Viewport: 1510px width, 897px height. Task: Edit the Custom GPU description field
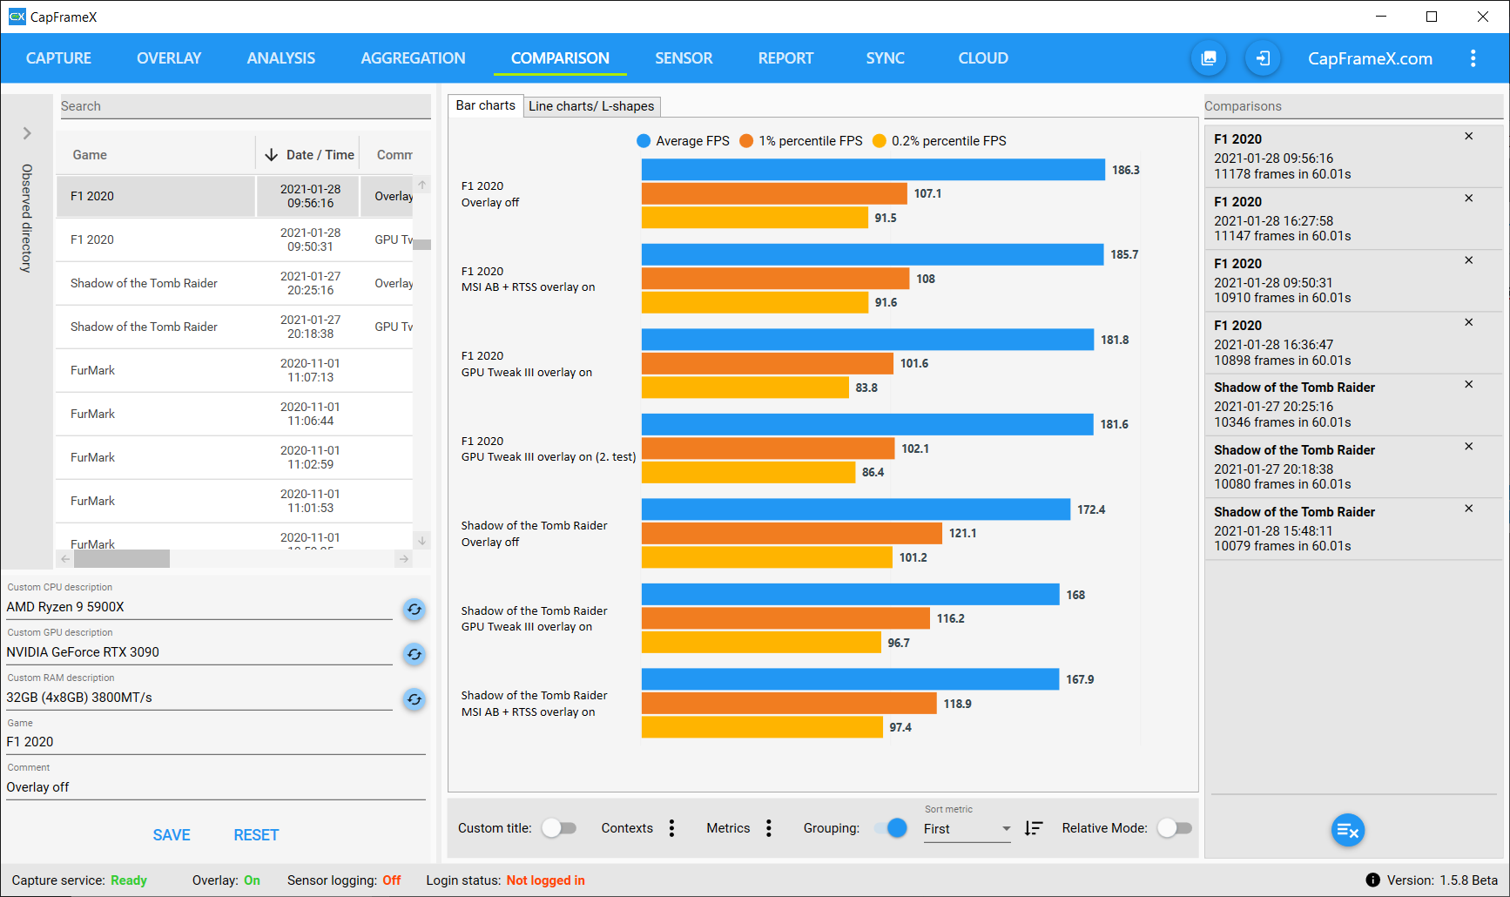pyautogui.click(x=199, y=652)
